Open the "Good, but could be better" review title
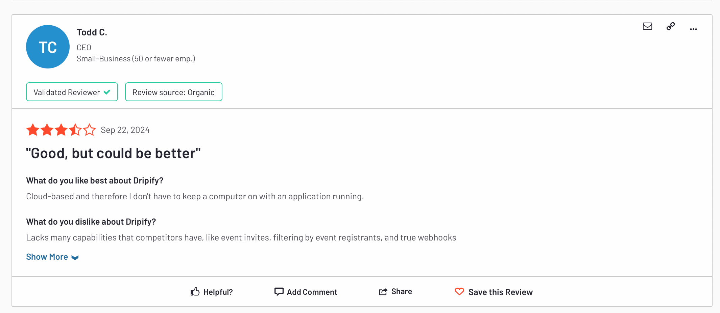The width and height of the screenshot is (720, 313). click(x=114, y=153)
